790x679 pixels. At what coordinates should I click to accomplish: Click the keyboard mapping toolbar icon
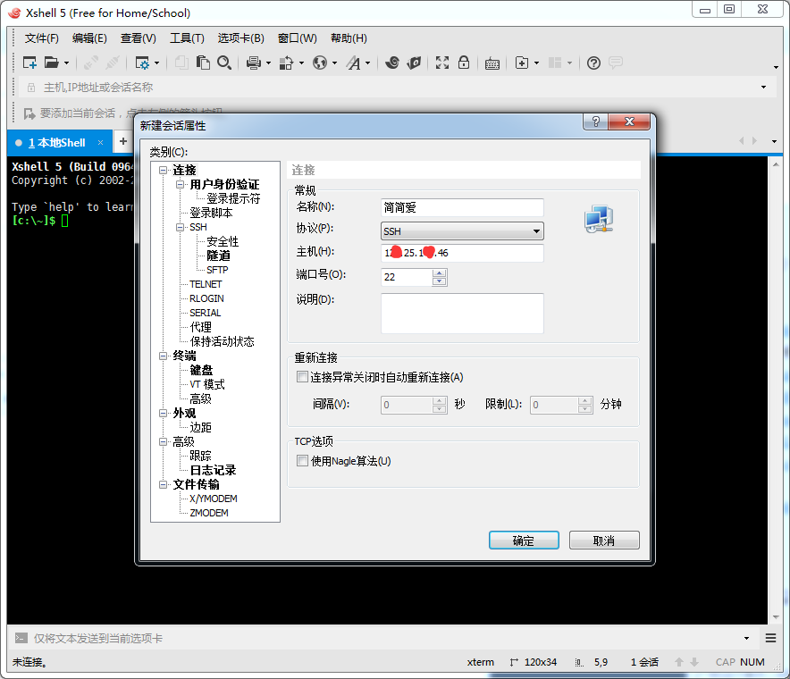(x=492, y=63)
